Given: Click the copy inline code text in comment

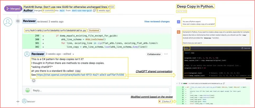Looking at the screenshot, I should (78, 71).
